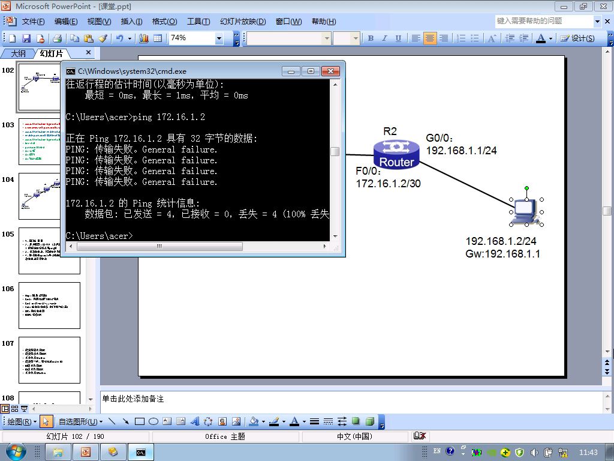Toggle Align Left
Image resolution: width=614 pixels, height=461 pixels.
416,38
